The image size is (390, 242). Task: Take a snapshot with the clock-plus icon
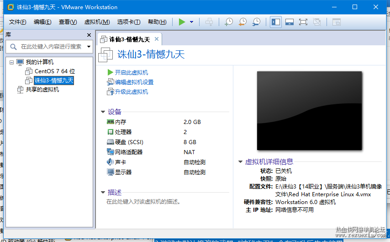point(229,22)
